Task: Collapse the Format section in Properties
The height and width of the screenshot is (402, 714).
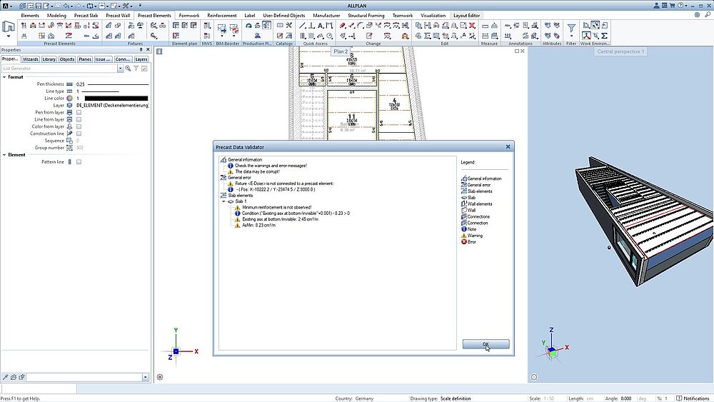Action: click(x=4, y=76)
